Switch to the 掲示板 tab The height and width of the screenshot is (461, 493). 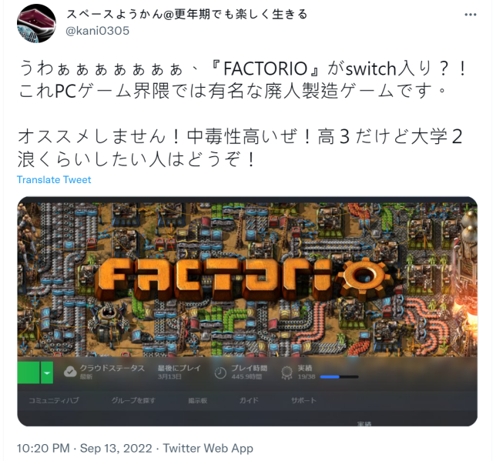pyautogui.click(x=198, y=400)
